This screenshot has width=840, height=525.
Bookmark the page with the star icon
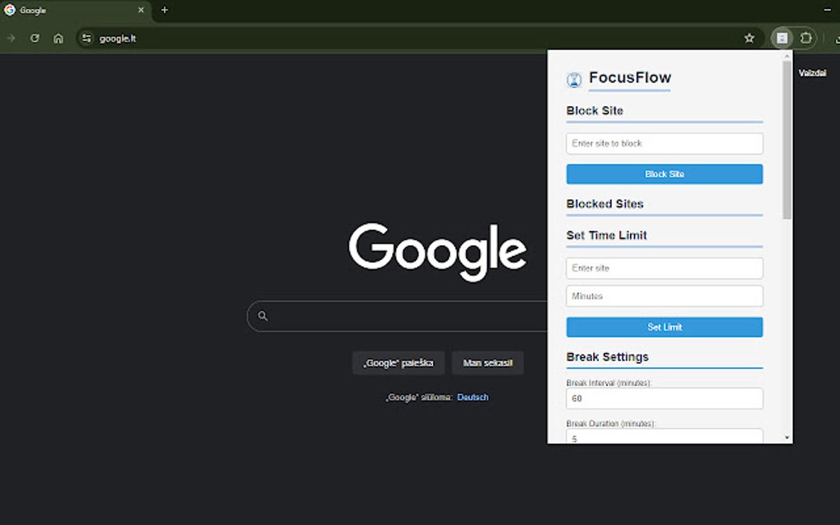[749, 38]
